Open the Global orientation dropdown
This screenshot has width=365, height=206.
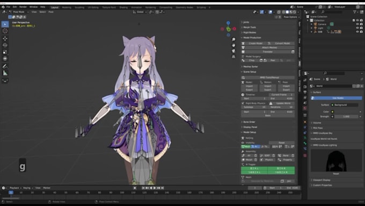click(x=140, y=12)
